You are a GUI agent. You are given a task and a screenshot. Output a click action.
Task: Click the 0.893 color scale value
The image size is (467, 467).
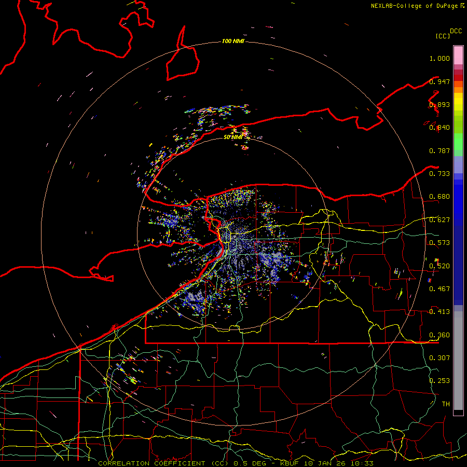point(439,104)
